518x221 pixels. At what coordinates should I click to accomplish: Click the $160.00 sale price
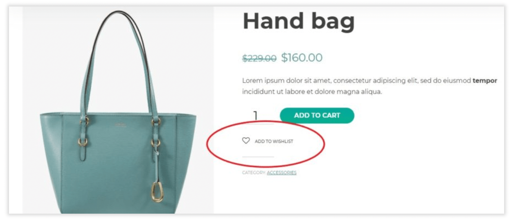[302, 58]
